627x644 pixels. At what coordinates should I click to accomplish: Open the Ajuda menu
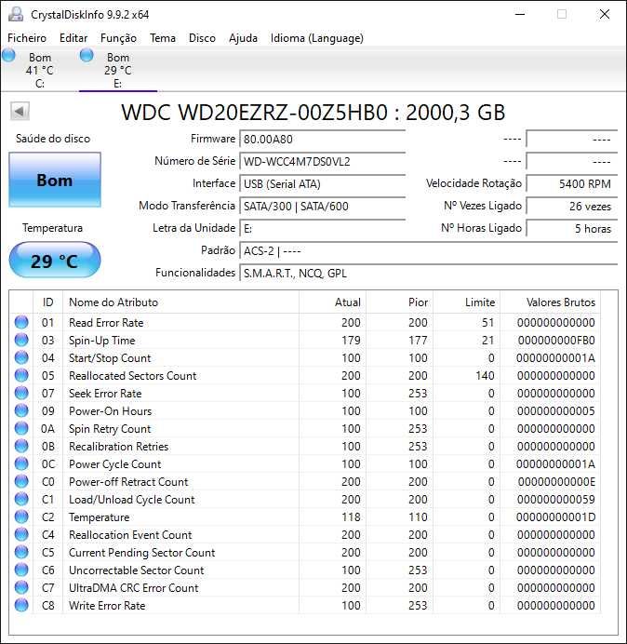tap(243, 38)
